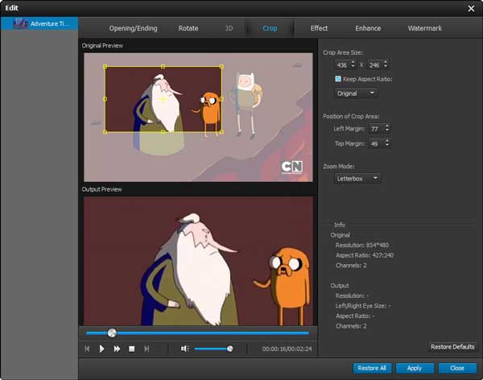Click left-middle crop handle

point(105,99)
